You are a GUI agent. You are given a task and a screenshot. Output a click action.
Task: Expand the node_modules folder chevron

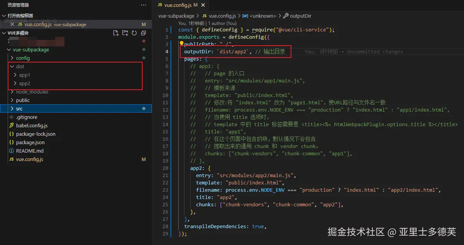12,92
